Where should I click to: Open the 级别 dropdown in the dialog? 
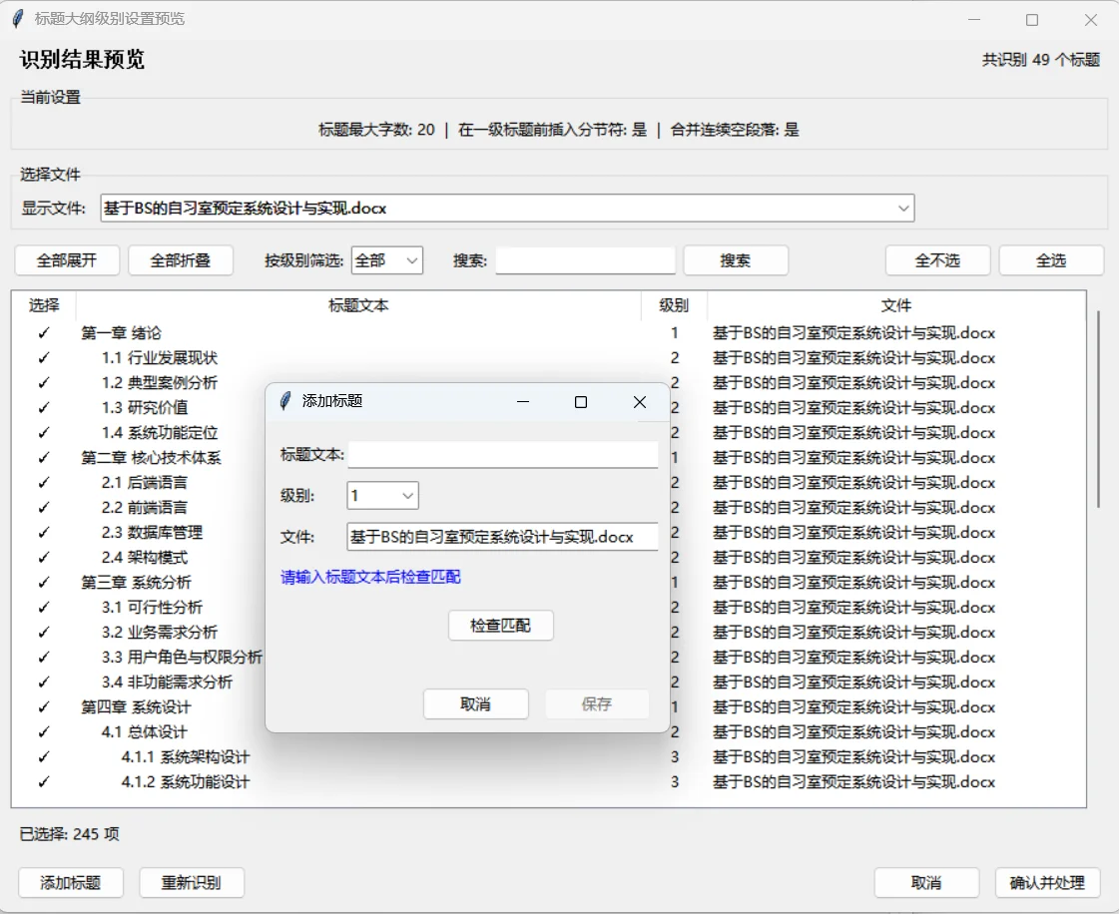click(x=380, y=495)
